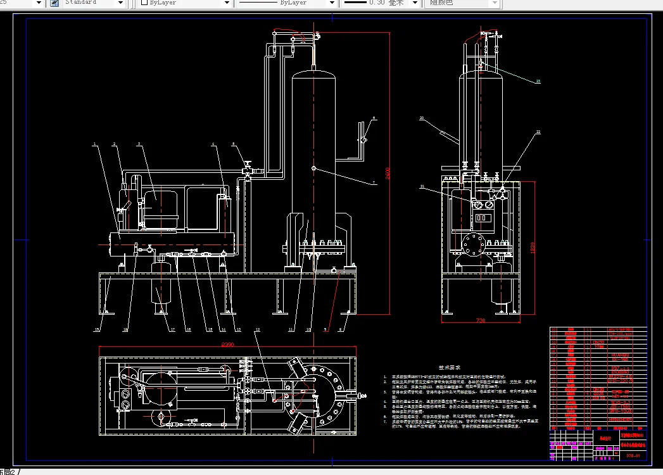This screenshot has width=663, height=475.
Task: Expand the dropdown arrow beside value 25
Action: click(39, 3)
